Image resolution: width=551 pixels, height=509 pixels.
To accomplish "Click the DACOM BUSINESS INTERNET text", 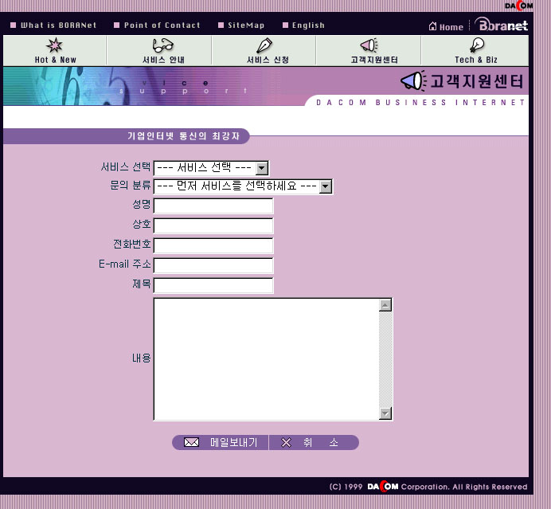I will 420,102.
